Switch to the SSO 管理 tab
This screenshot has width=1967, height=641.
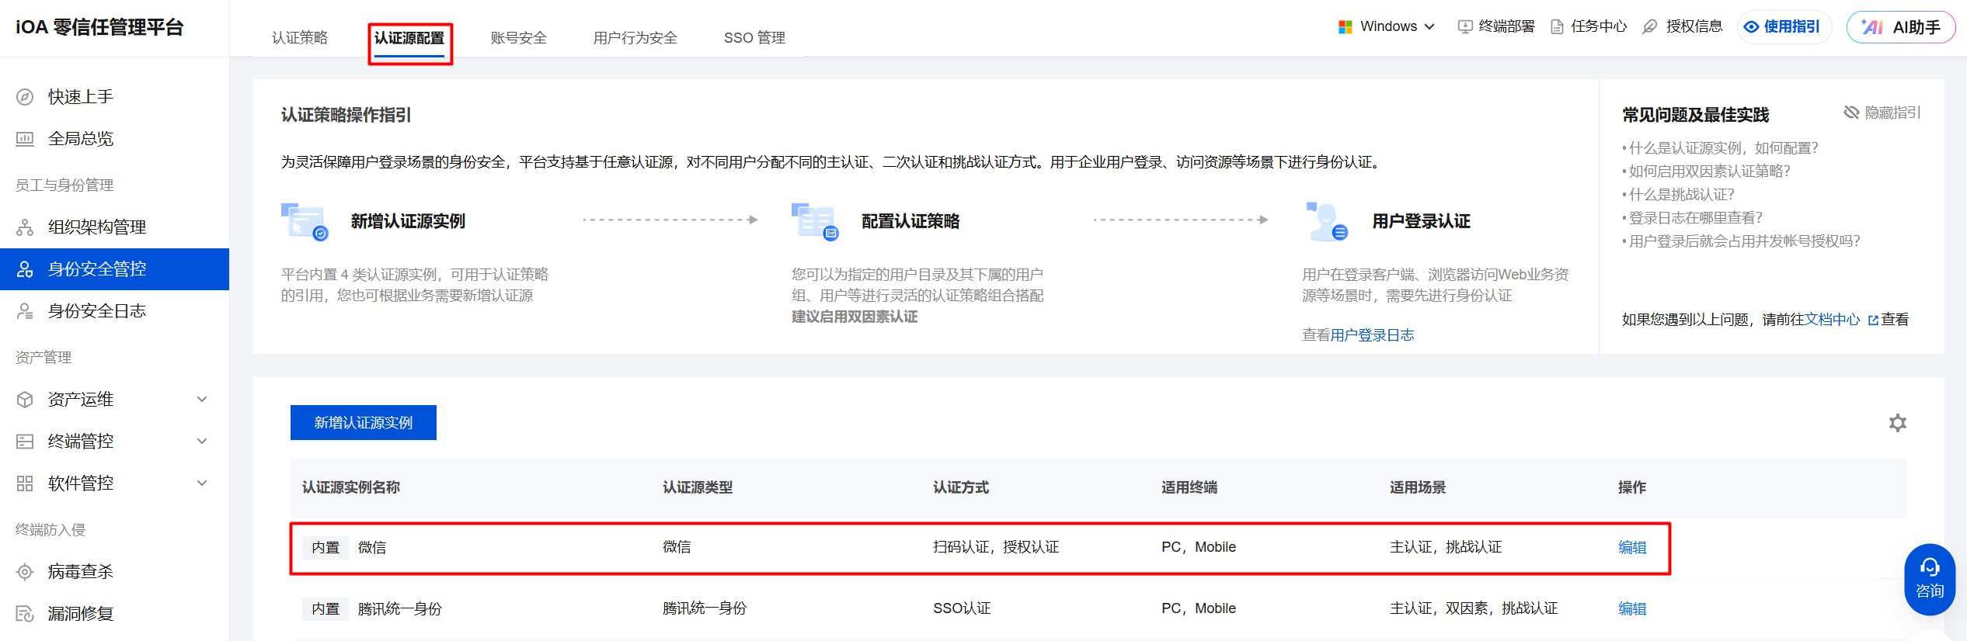tap(754, 38)
